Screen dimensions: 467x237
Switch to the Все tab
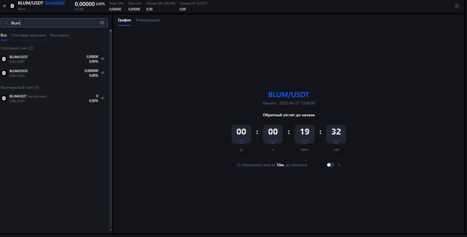[x=4, y=35]
